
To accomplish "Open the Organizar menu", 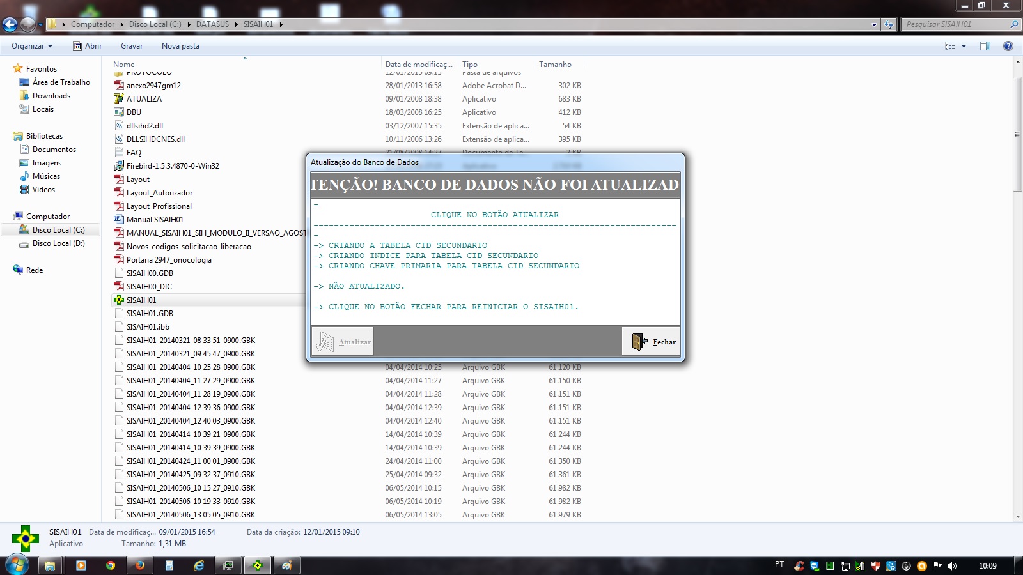I will pos(32,46).
